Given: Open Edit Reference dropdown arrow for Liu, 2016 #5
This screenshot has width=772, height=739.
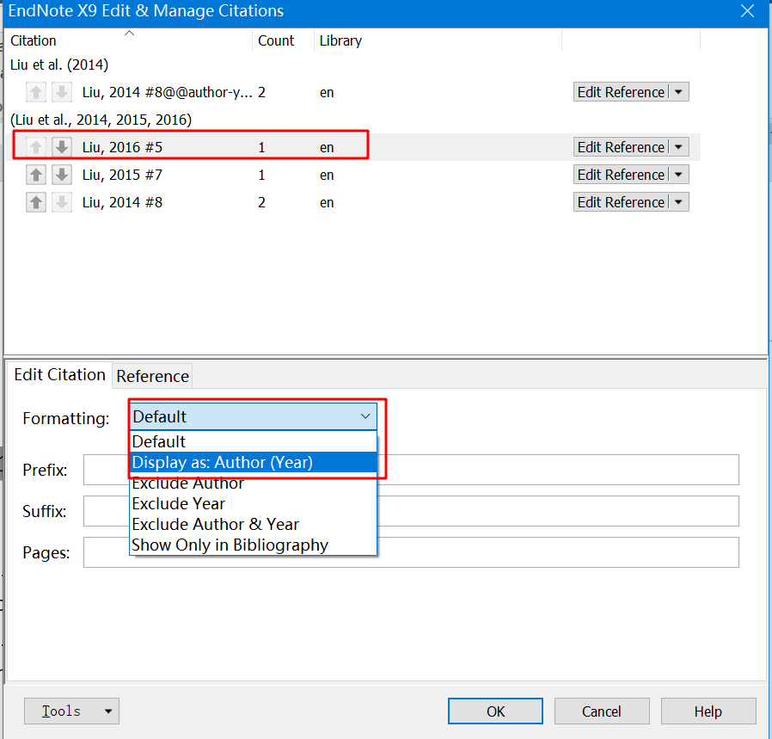Looking at the screenshot, I should tap(679, 147).
